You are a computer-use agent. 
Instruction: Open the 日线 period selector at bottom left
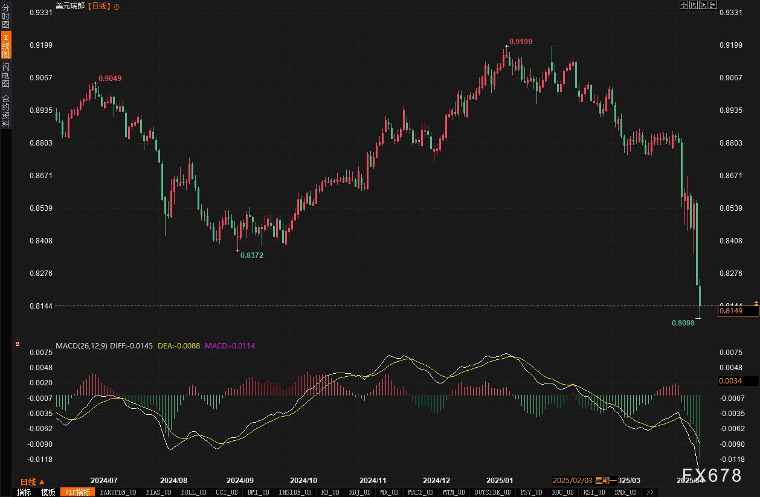point(33,481)
